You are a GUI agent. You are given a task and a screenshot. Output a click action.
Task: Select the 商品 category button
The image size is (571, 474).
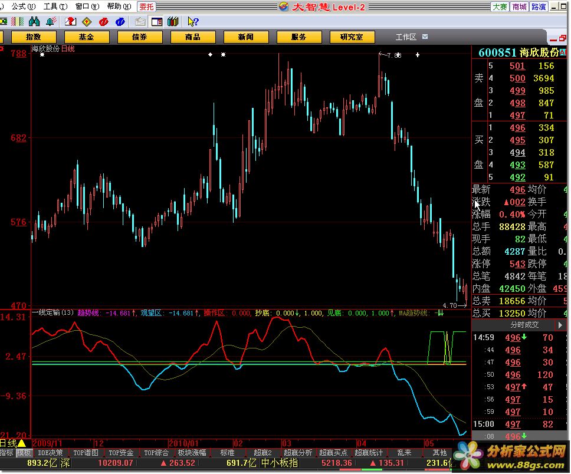193,37
